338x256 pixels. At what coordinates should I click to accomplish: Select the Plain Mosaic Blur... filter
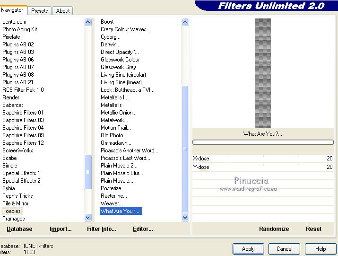click(x=122, y=173)
